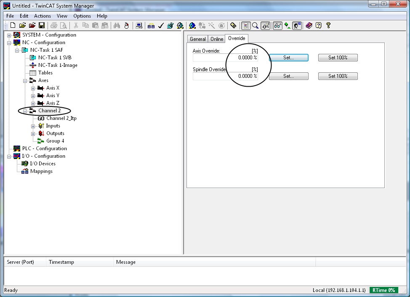Click the first Open folder toolbar icon
This screenshot has height=297, width=410.
(x=22, y=25)
